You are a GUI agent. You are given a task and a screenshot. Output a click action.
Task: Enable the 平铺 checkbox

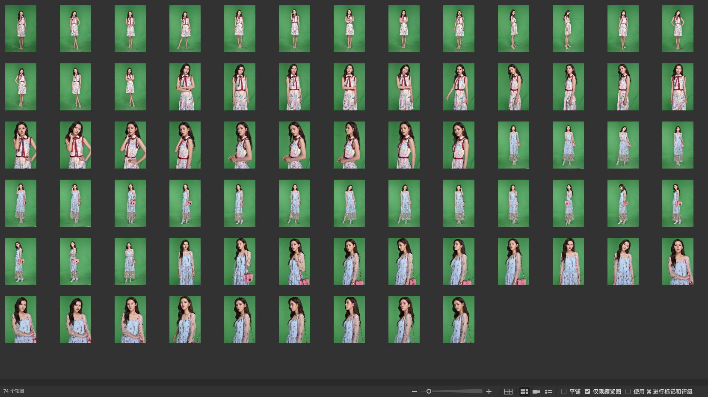click(x=564, y=391)
